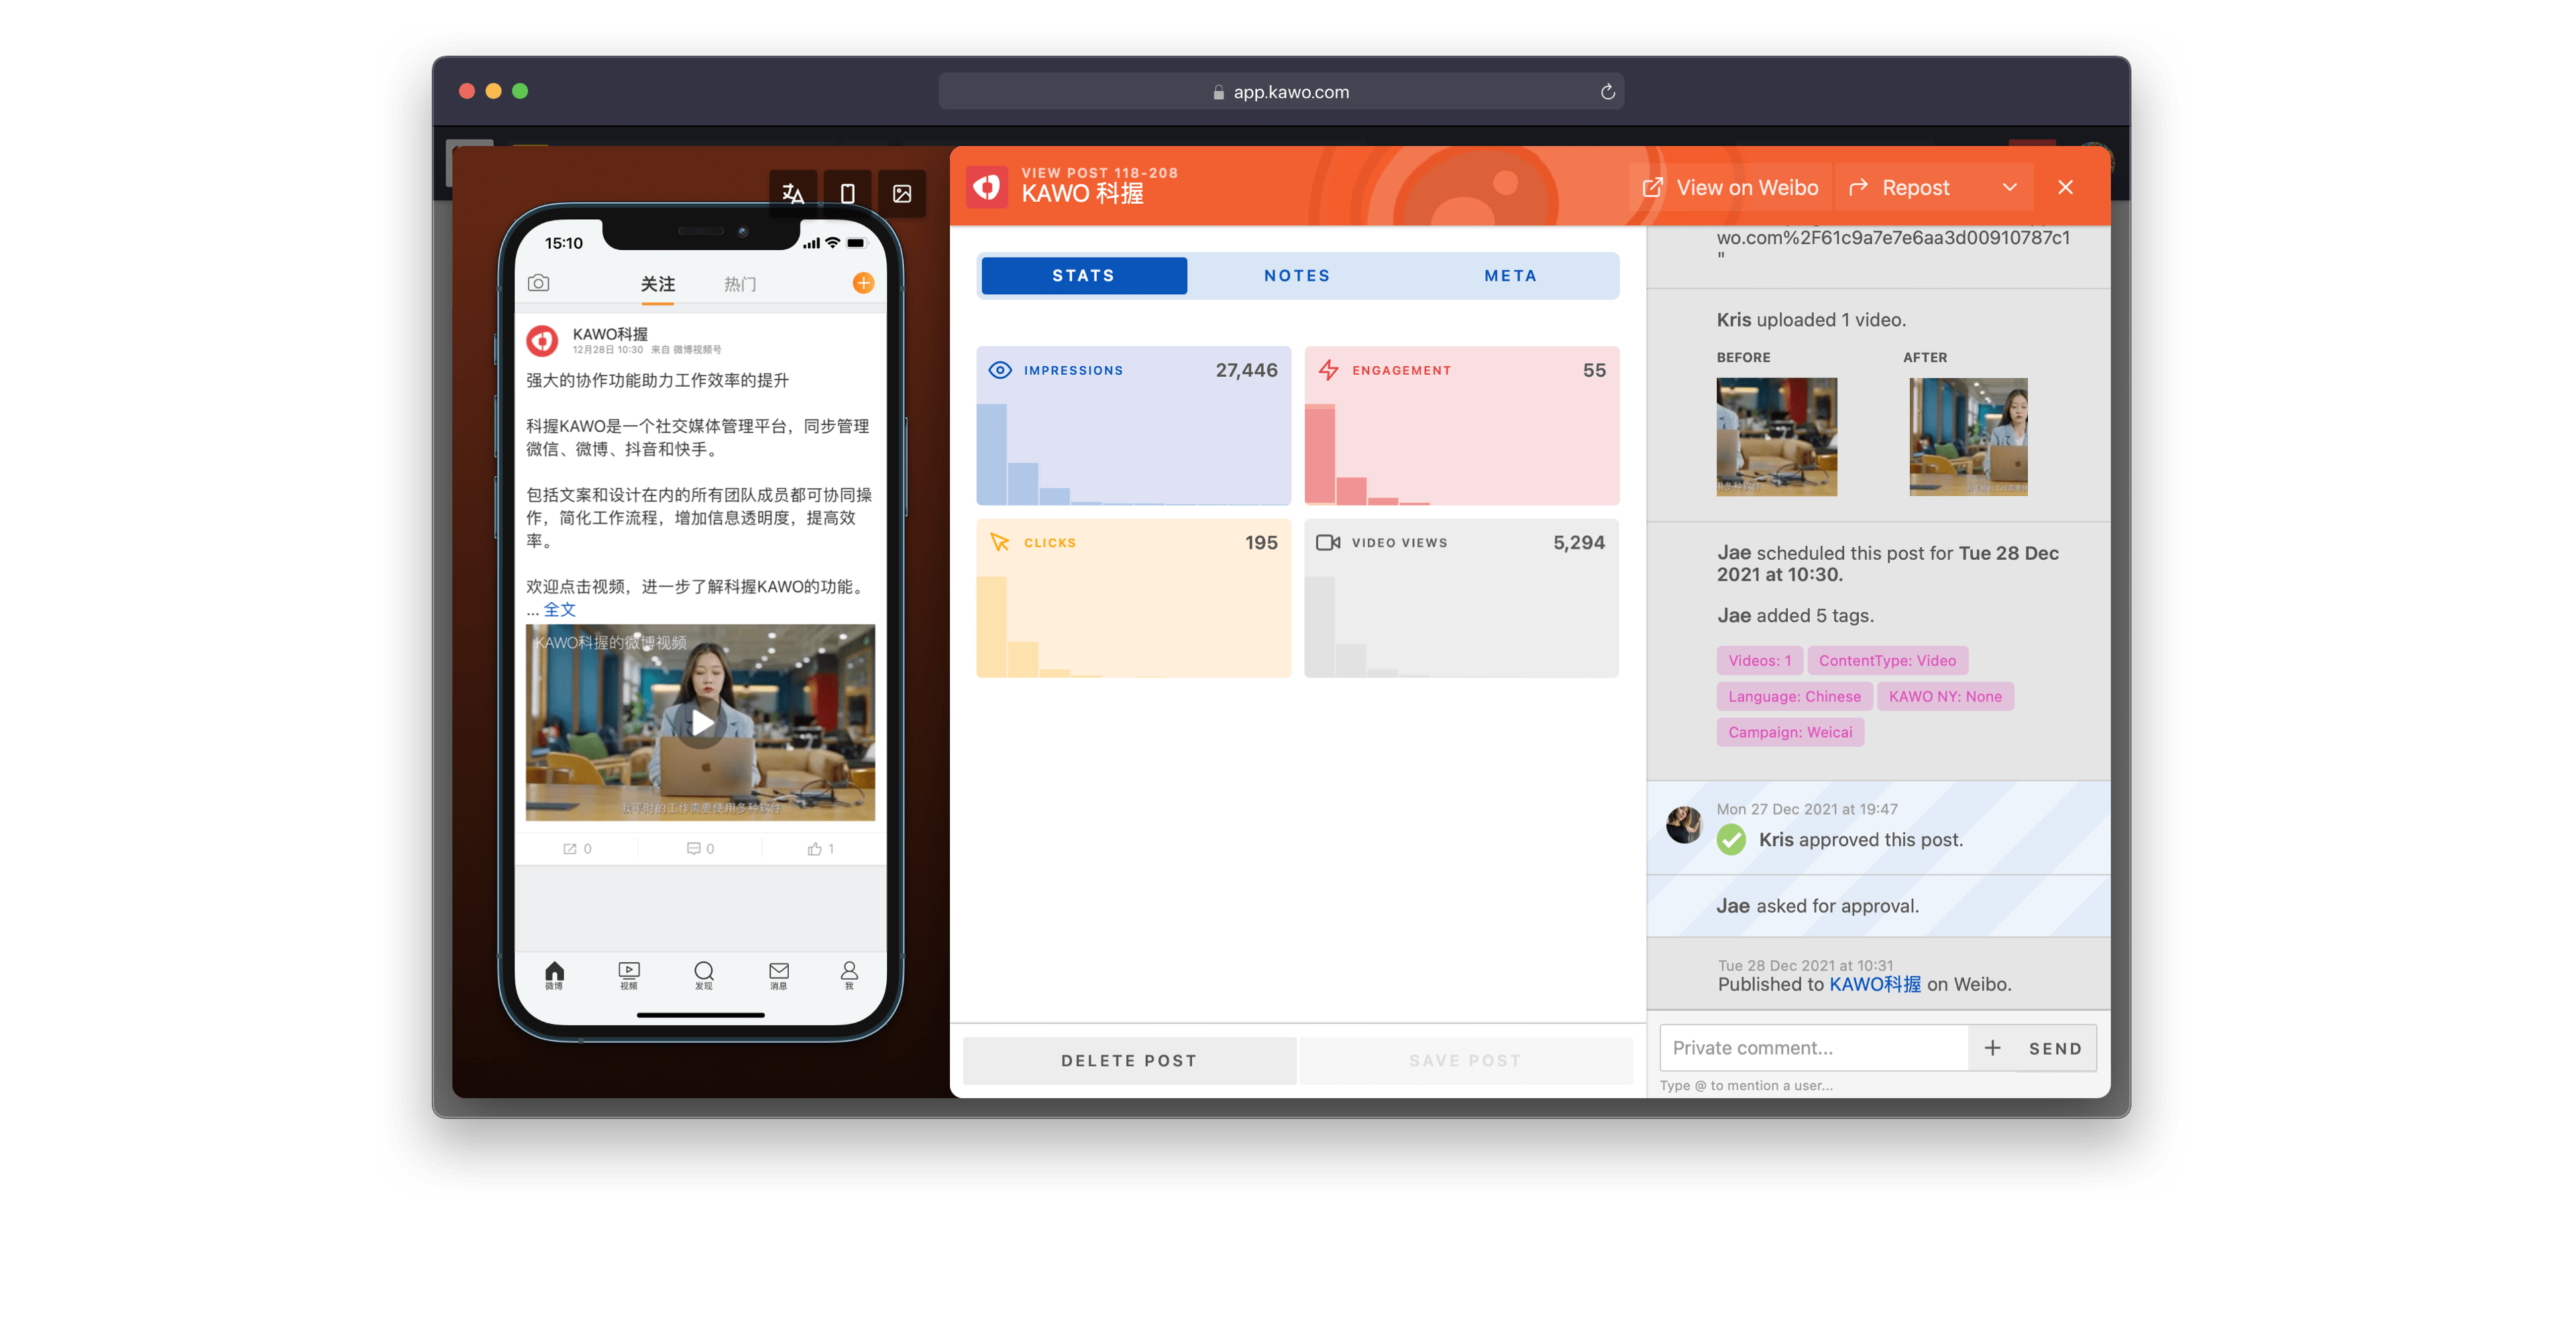
Task: Click the comment count icon in preview
Action: pyautogui.click(x=693, y=848)
